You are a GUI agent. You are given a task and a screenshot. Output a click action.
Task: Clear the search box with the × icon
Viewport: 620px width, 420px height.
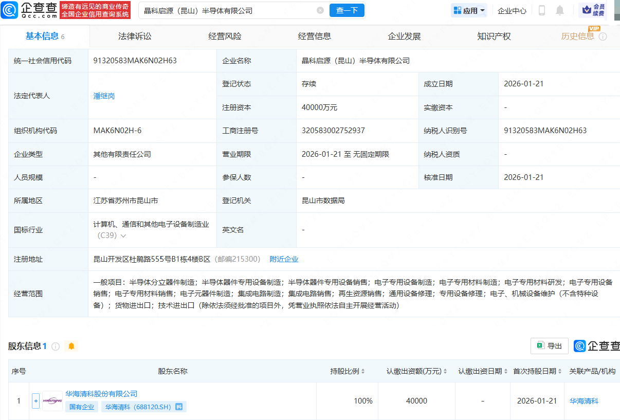(x=321, y=10)
